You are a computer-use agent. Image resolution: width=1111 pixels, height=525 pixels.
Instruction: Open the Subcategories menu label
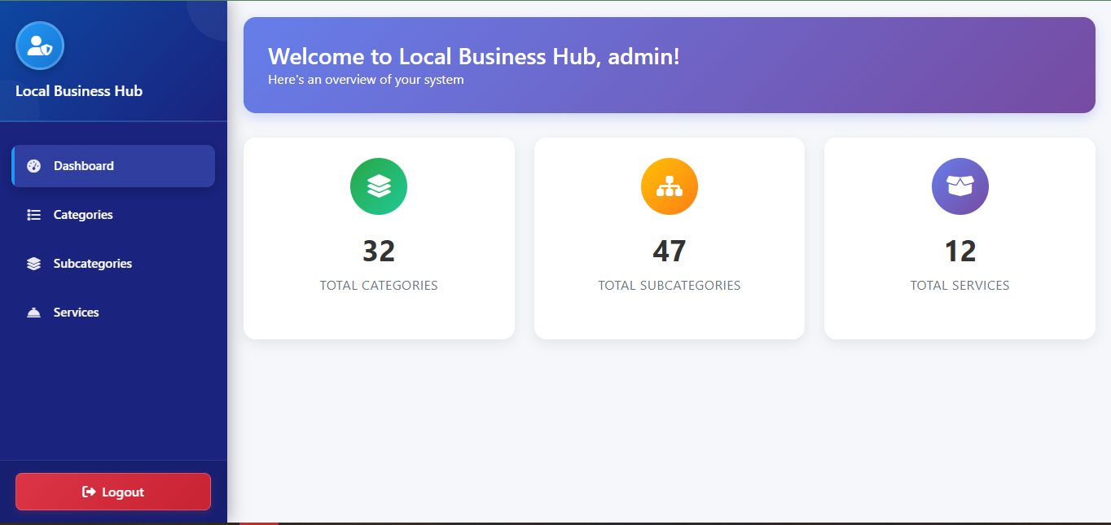[x=92, y=264]
